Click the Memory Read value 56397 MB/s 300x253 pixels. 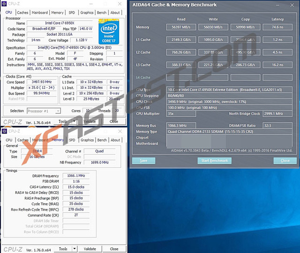(181, 27)
